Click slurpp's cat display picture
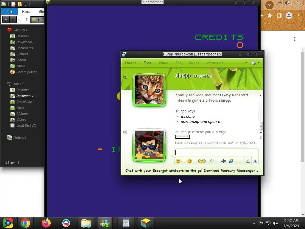Viewport: 305px width, 229px height. (149, 90)
